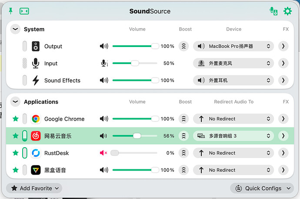300x199 pixels.
Task: Toggle RustDesk's level meter pill
Action: tap(25, 153)
